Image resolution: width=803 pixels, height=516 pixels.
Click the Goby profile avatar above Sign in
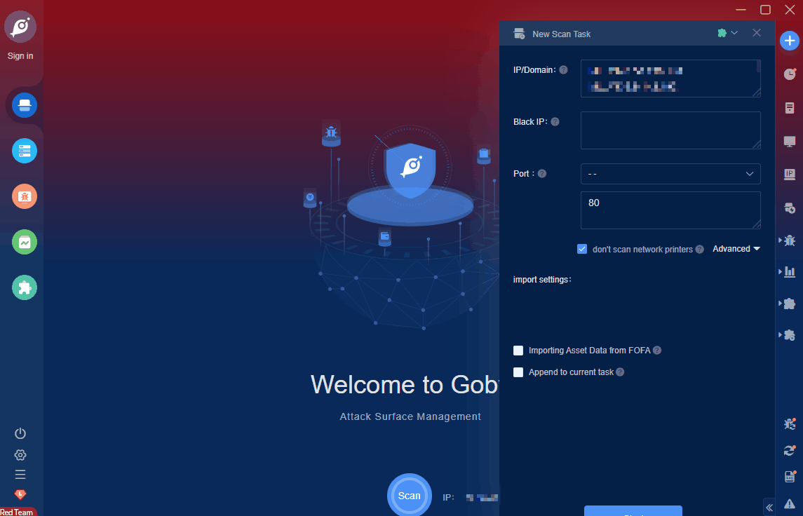pyautogui.click(x=20, y=27)
